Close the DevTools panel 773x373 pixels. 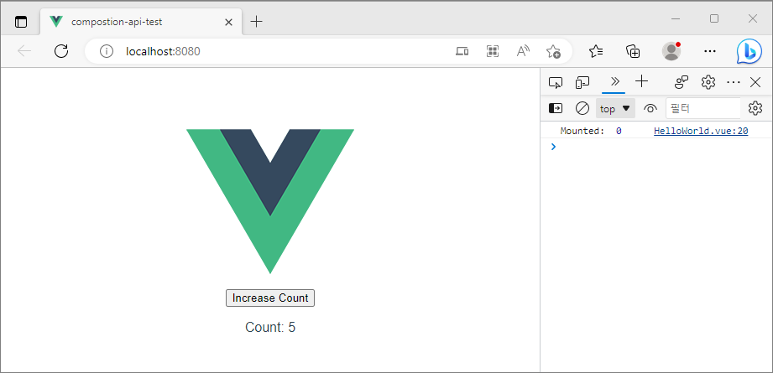pos(755,82)
